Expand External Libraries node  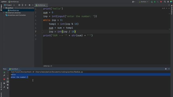point(4,13)
